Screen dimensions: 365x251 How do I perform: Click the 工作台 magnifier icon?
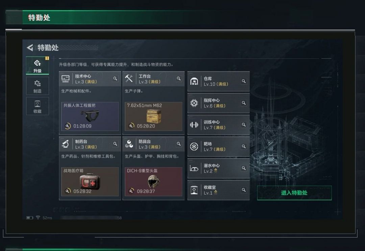pyautogui.click(x=178, y=79)
